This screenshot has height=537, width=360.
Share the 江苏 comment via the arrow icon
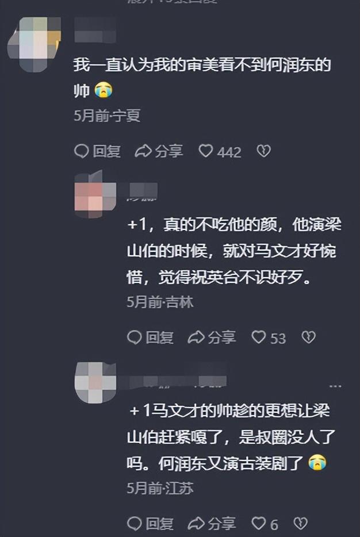click(196, 524)
